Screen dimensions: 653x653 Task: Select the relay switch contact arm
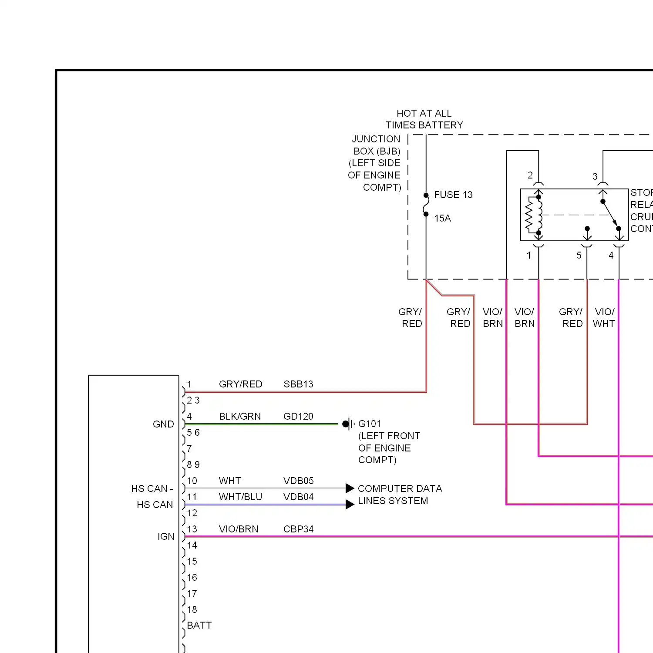[x=610, y=215]
